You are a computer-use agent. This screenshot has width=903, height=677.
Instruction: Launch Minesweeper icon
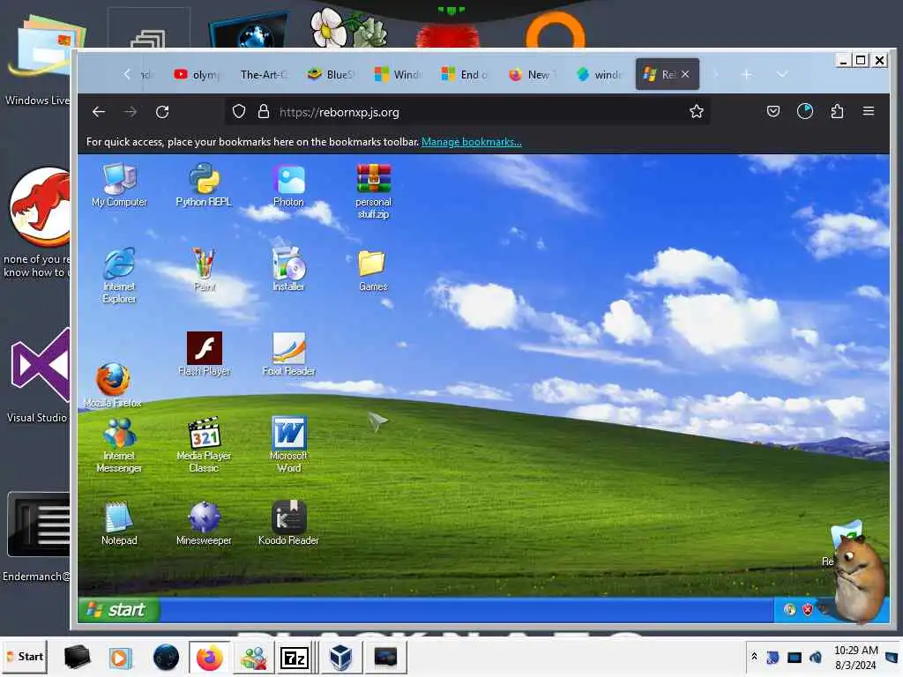204,523
